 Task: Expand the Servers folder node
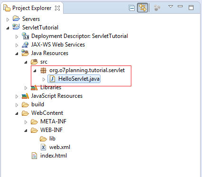[x=8, y=19]
